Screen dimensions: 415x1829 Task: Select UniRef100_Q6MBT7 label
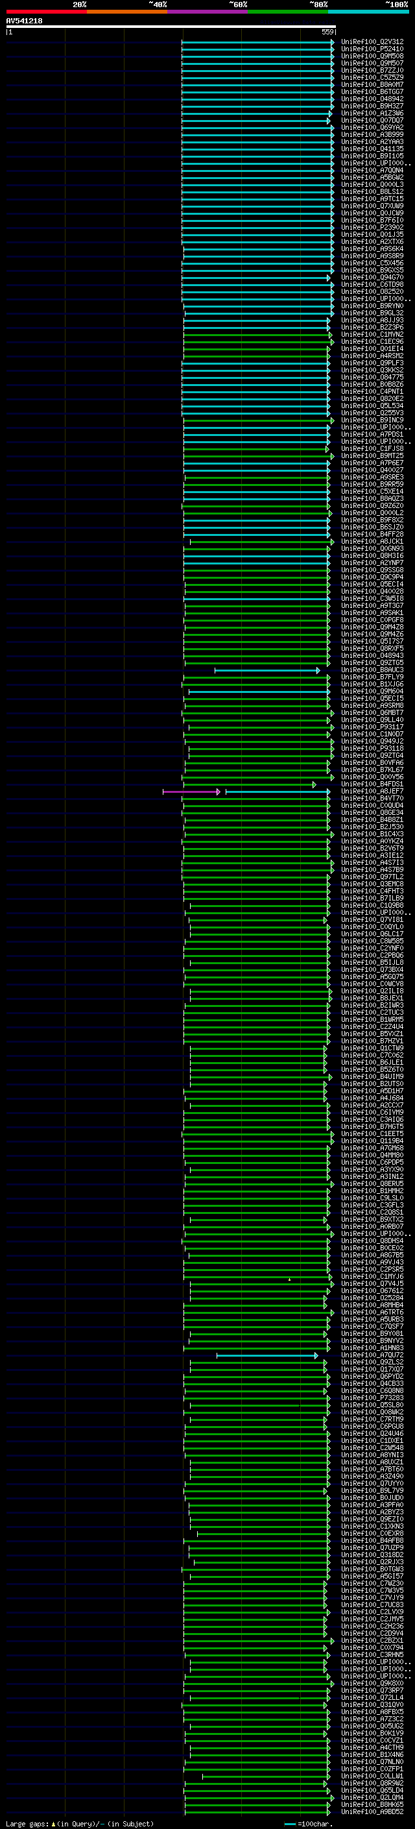pos(372,713)
